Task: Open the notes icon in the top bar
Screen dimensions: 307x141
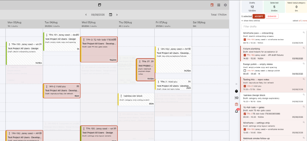Action: (x=100, y=5)
